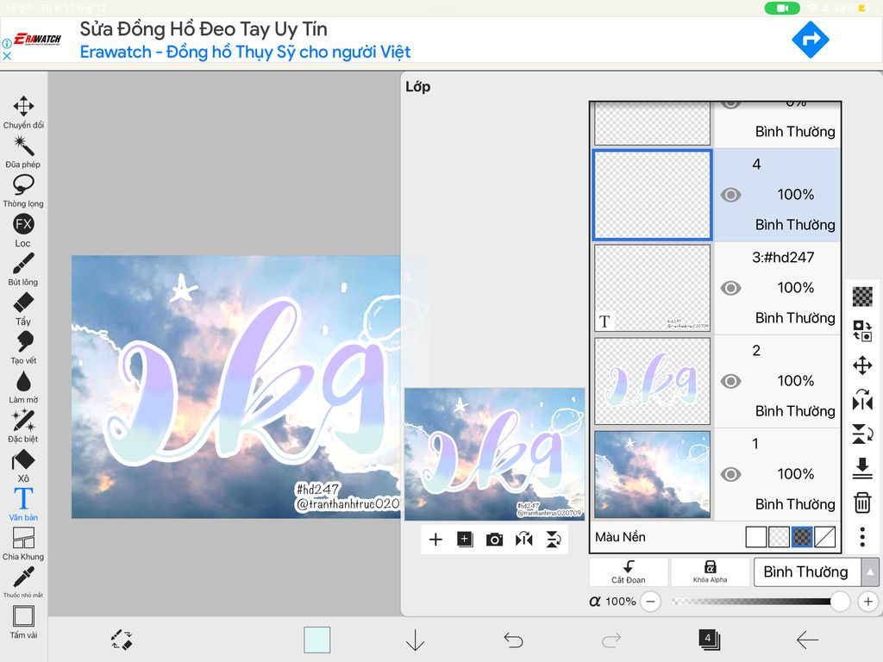The width and height of the screenshot is (883, 662).
Task: Select the Làm mờ blur tool
Action: tap(23, 387)
